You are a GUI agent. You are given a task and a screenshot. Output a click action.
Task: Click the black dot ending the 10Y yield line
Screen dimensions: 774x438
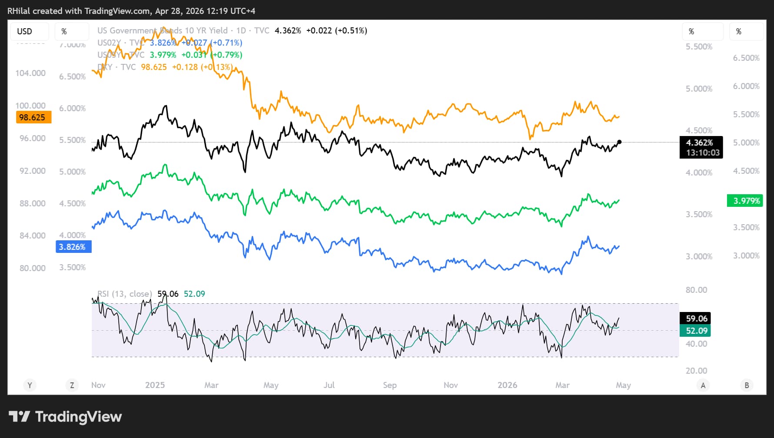tap(619, 142)
